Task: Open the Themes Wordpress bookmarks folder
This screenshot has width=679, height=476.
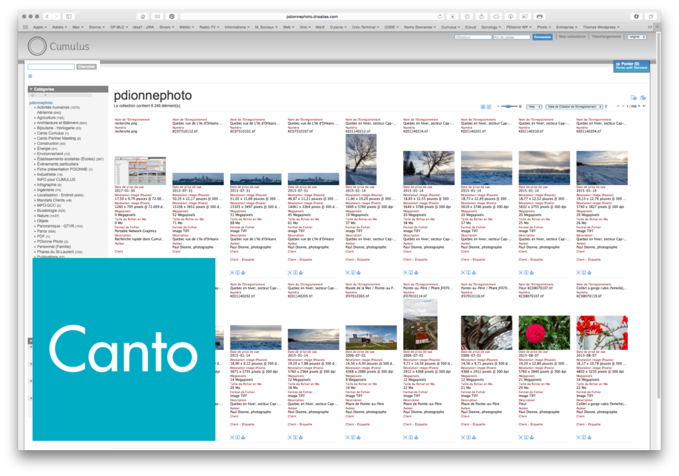Action: pos(601,27)
